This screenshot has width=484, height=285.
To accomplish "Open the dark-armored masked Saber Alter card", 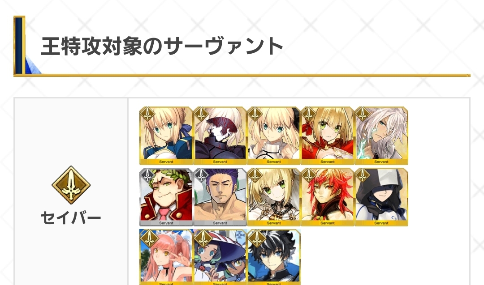I will [220, 136].
